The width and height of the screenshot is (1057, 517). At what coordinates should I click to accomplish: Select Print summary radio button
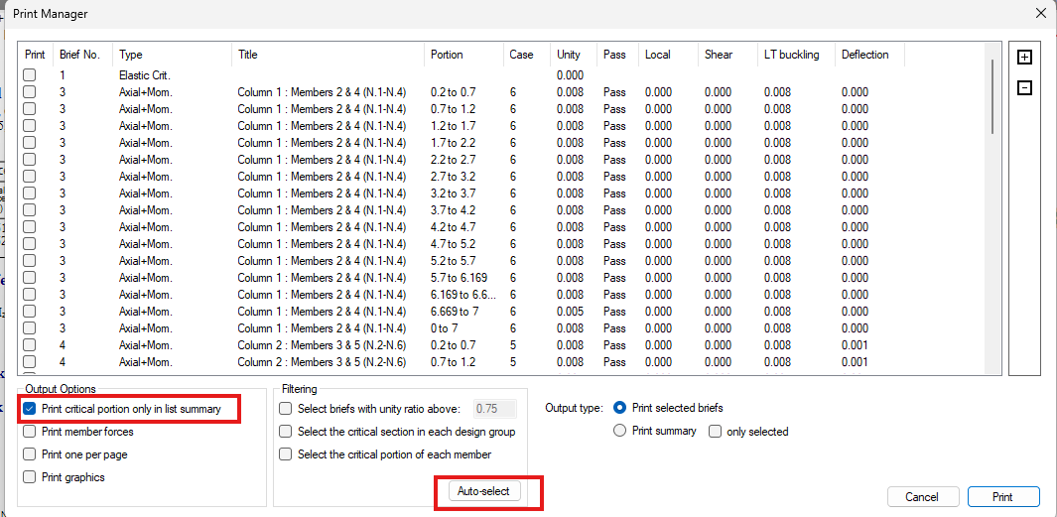pos(620,432)
